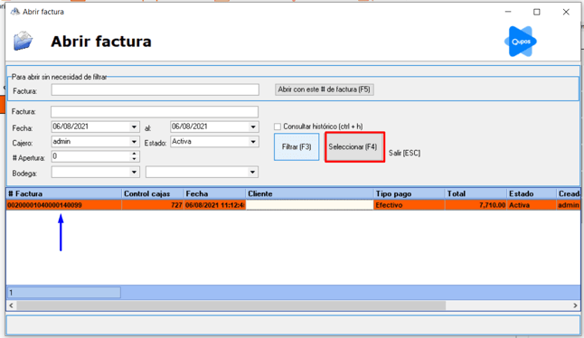Click the Qupos logo icon
This screenshot has width=584, height=338.
pyautogui.click(x=521, y=42)
